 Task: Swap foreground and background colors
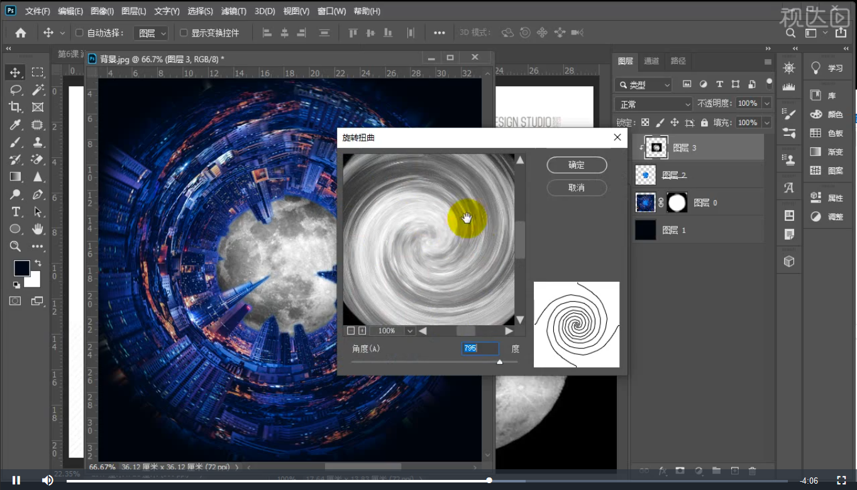click(38, 263)
